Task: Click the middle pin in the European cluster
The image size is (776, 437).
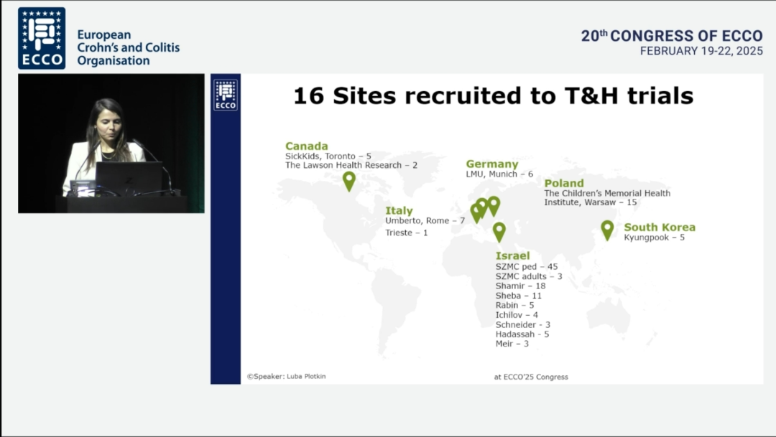Action: 483,207
